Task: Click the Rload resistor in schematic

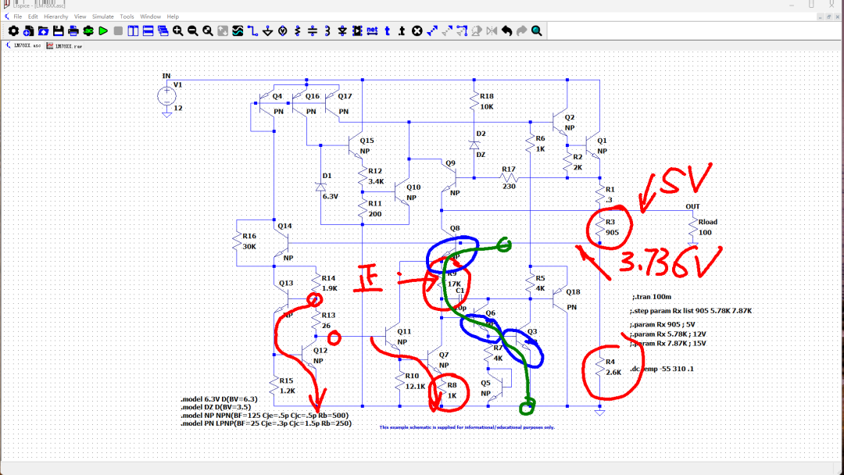Action: click(692, 230)
